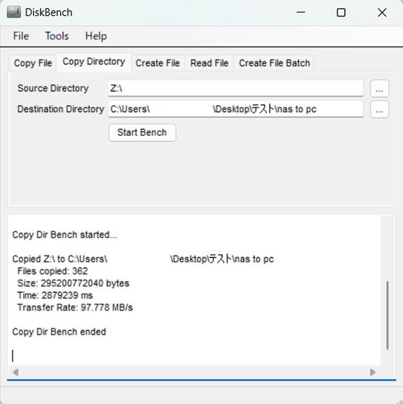Click the left arrow of horizontal scrollbar
Viewport: 403px width, 404px height.
pos(16,373)
